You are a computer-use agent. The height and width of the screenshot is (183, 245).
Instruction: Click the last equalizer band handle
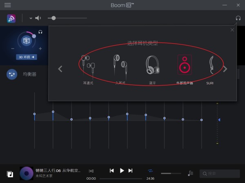pyautogui.click(x=201, y=120)
